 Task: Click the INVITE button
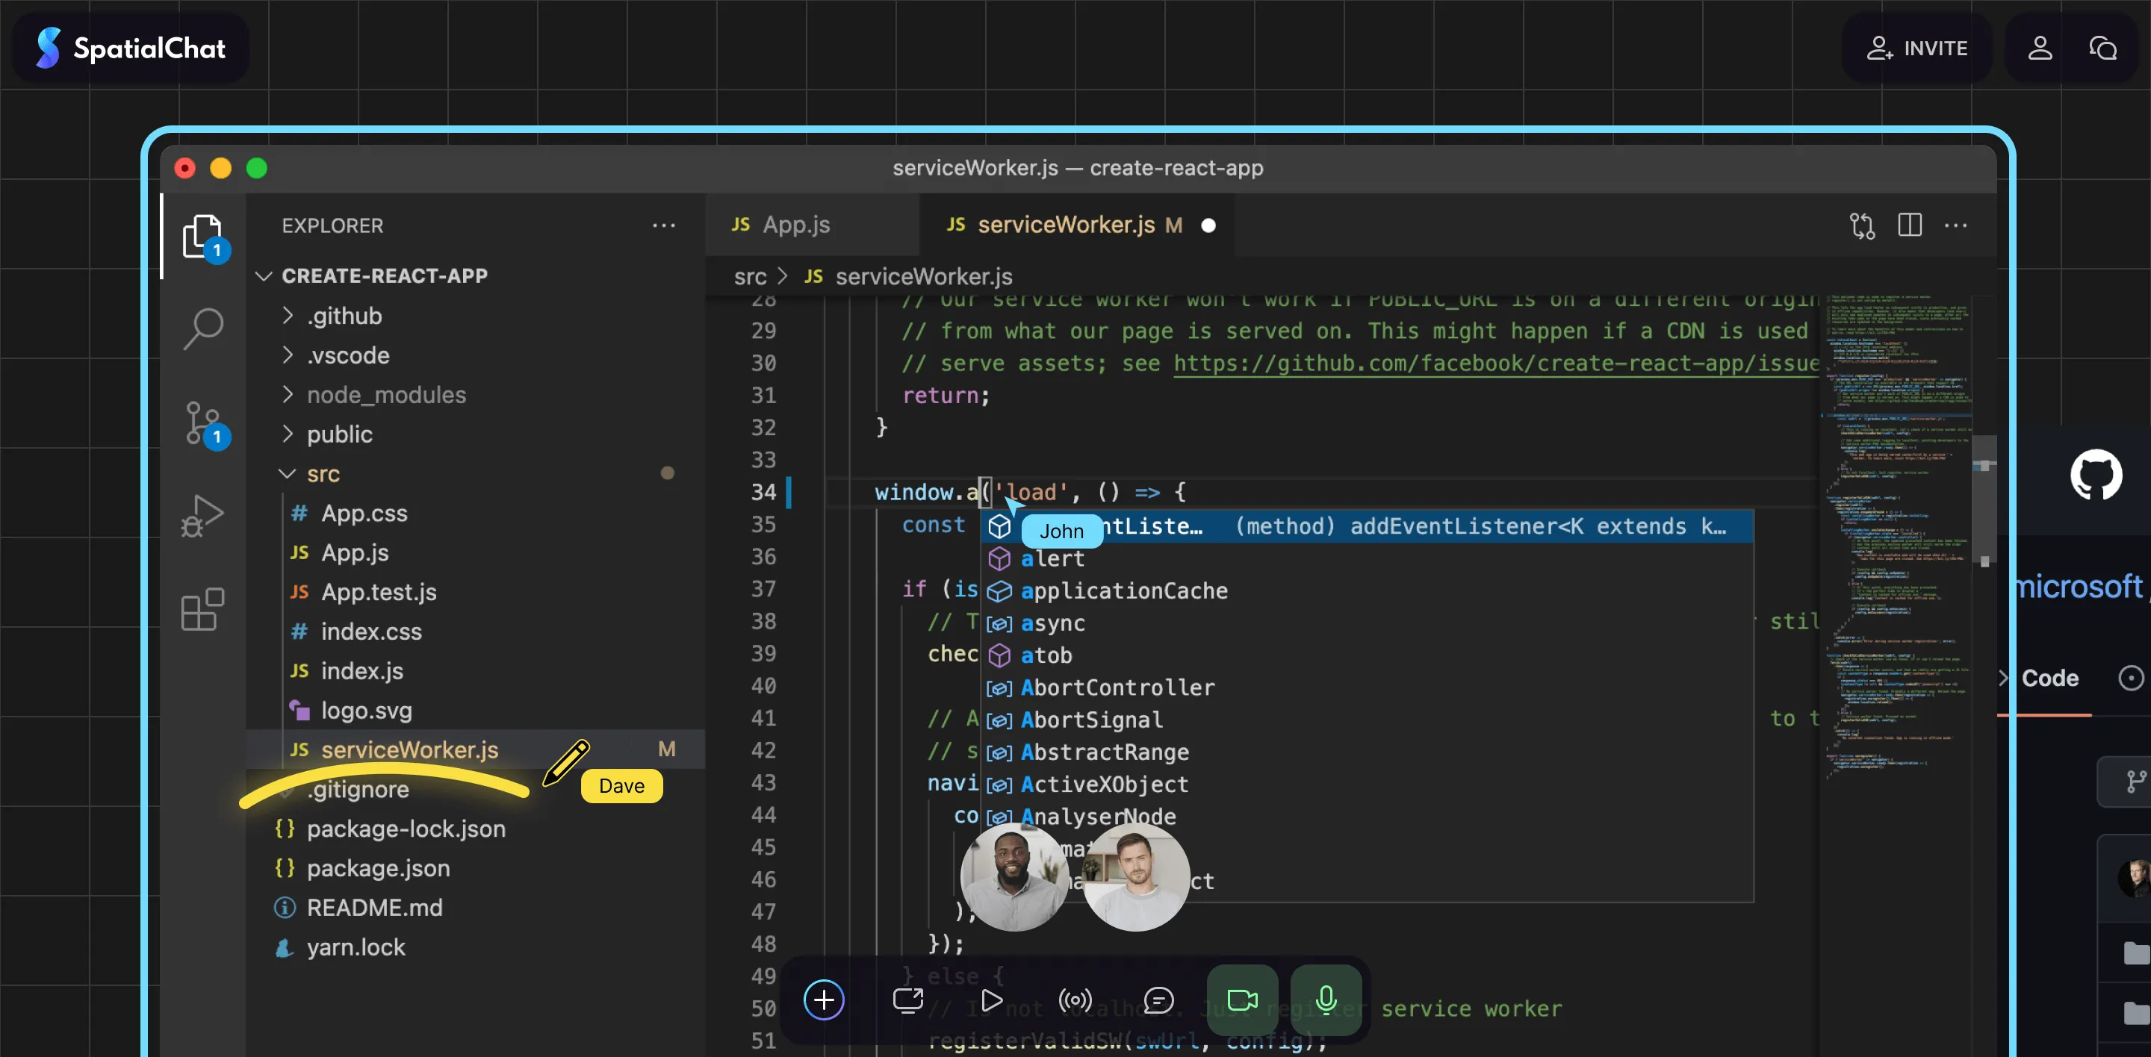coord(1917,48)
